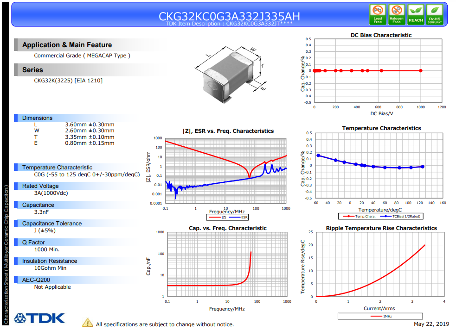The height and width of the screenshot is (330, 456).
Task: Click the Insulation Resistance heading
Action: [50, 261]
